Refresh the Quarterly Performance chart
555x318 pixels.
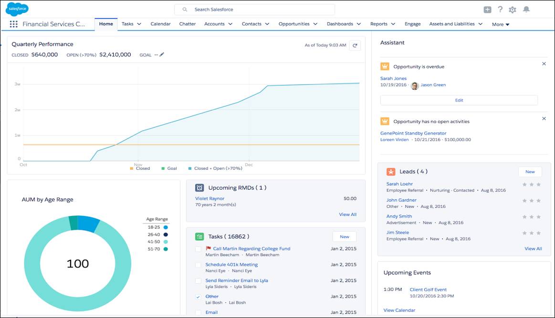click(355, 45)
